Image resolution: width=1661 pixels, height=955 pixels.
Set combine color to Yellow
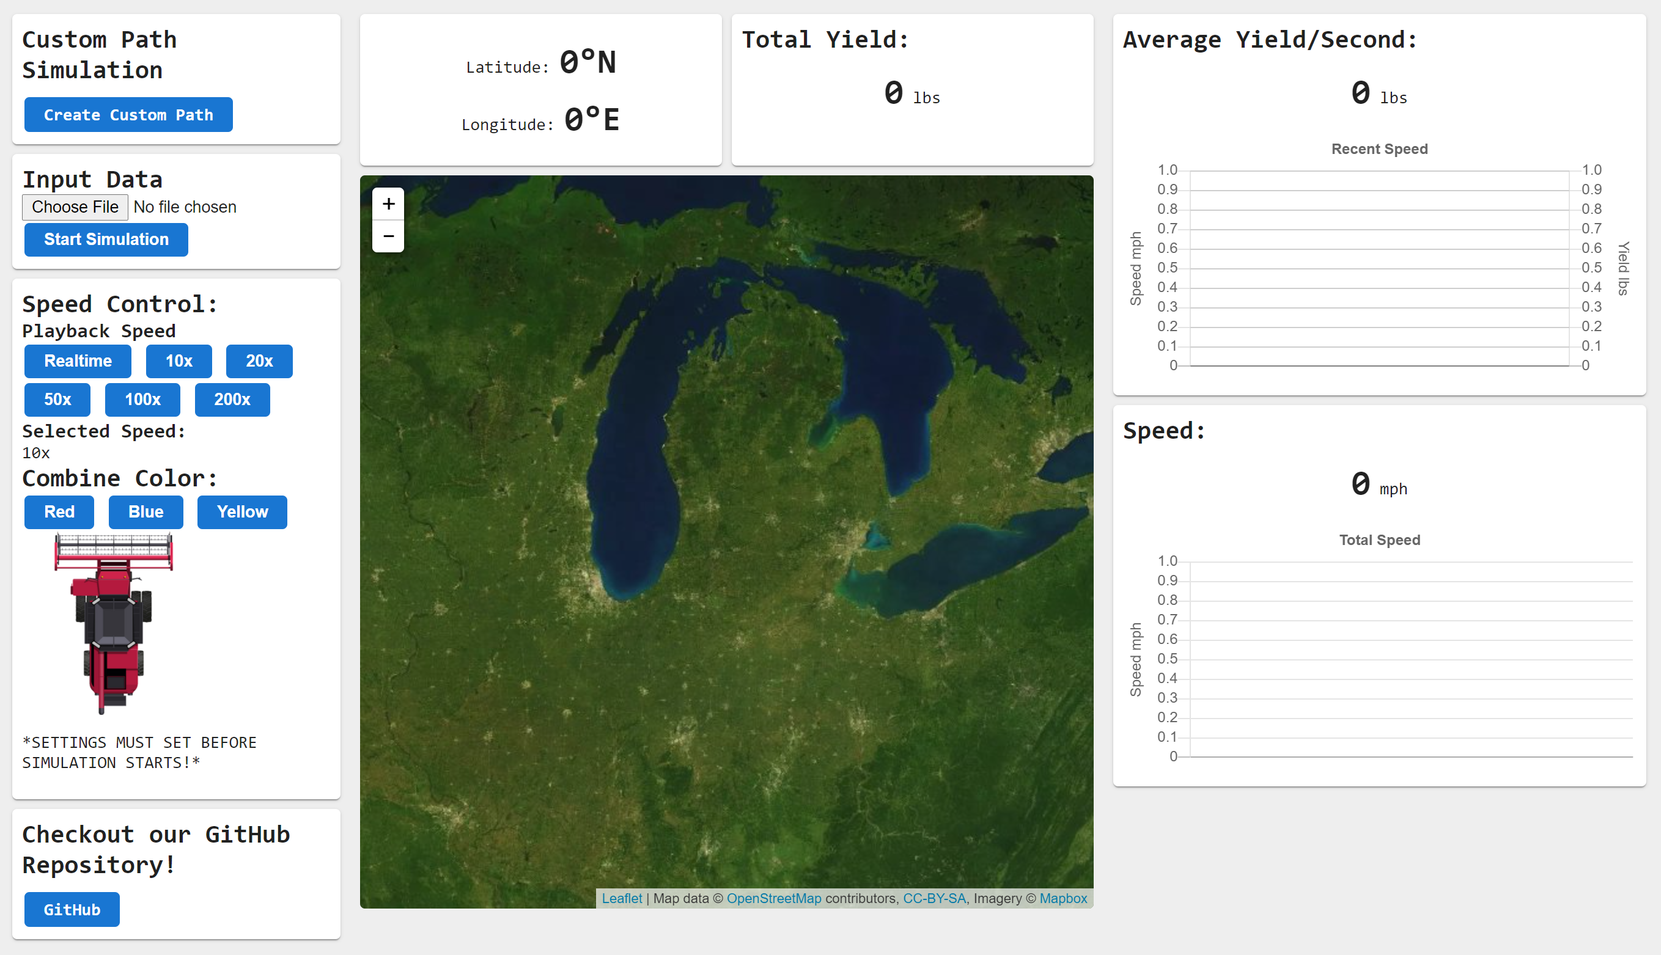tap(242, 512)
